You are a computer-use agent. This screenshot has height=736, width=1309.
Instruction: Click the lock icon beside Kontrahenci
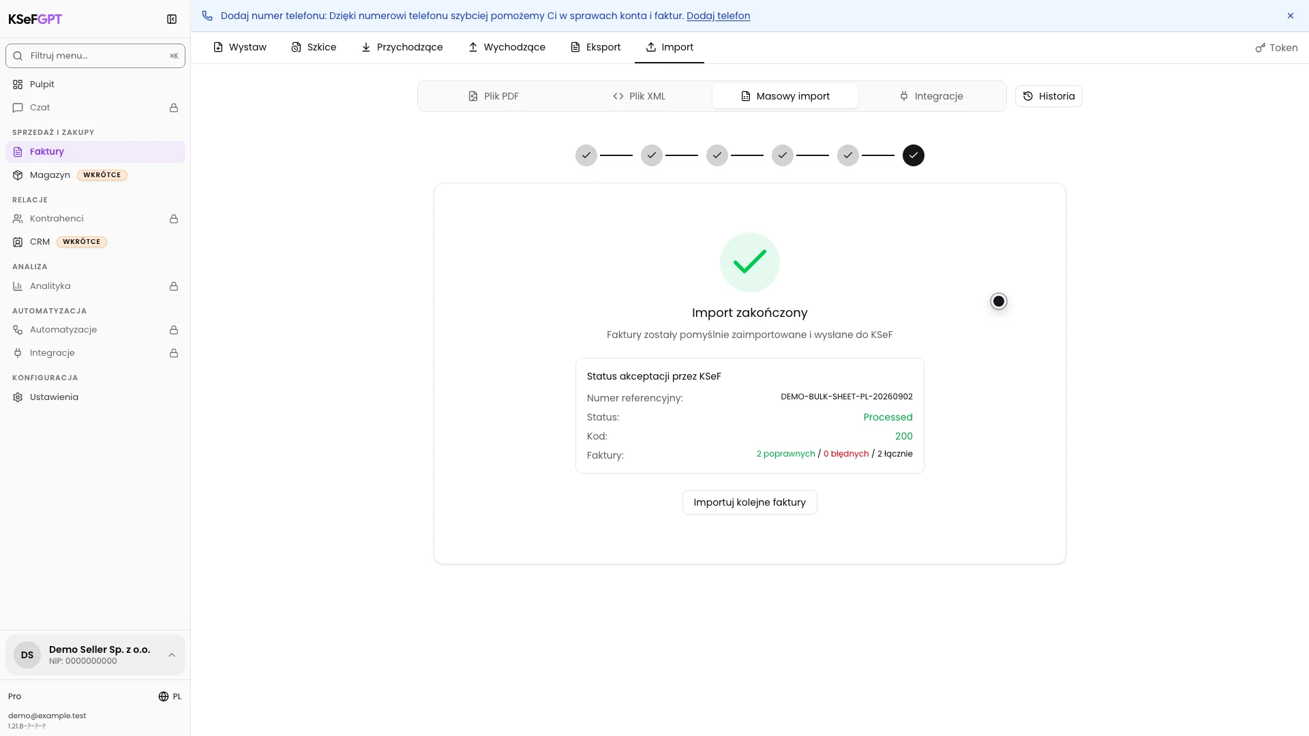coord(174,219)
